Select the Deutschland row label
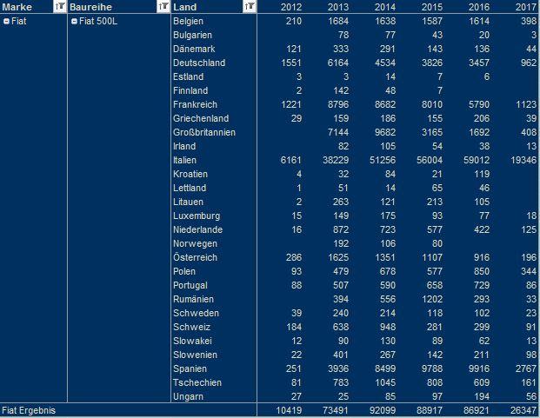The height and width of the screenshot is (418, 540). 199,63
